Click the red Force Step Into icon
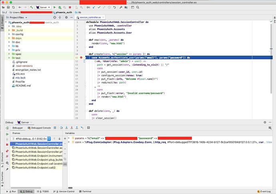 (72, 128)
